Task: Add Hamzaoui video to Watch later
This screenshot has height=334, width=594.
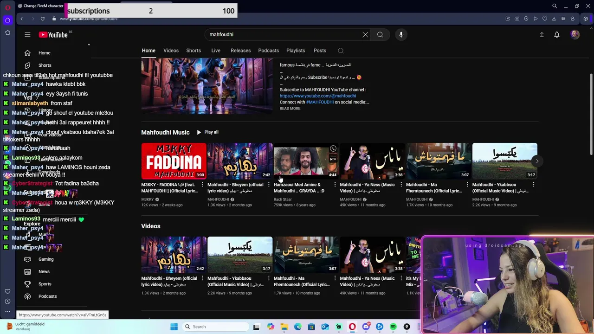Action: 333,149
